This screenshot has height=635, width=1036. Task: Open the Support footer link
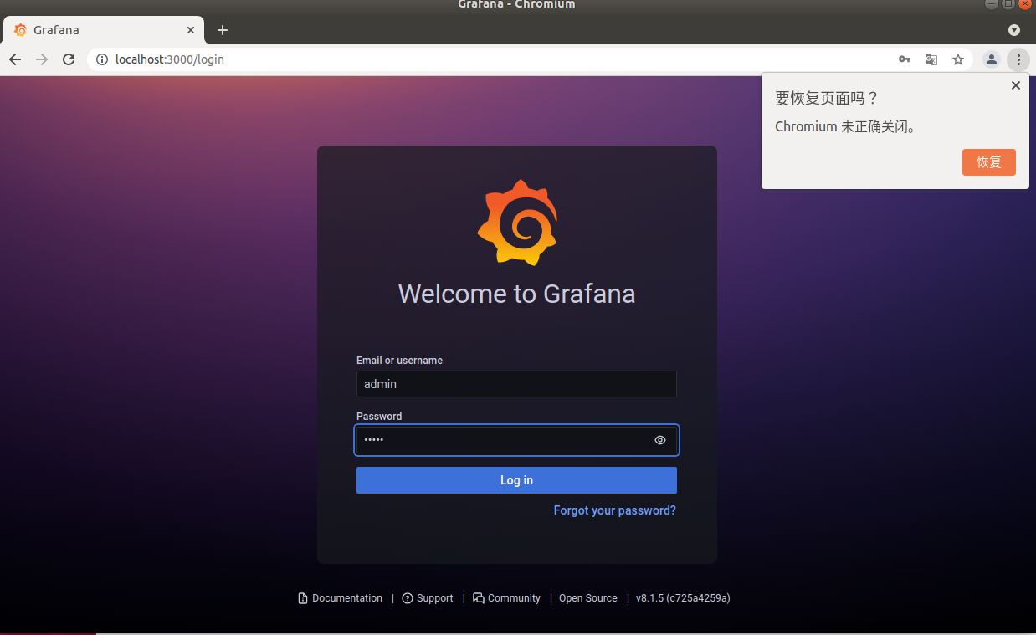428,598
